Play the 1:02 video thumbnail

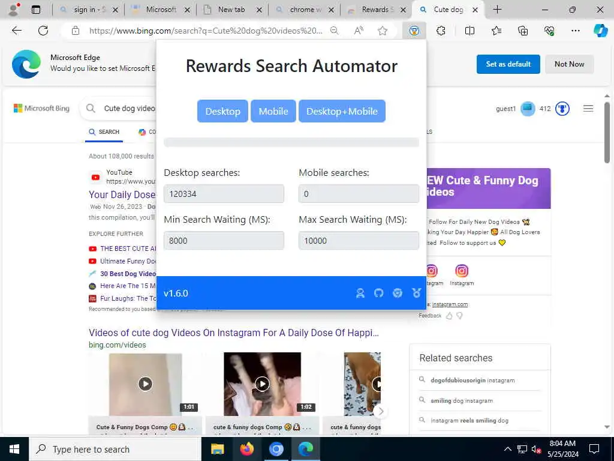[263, 384]
